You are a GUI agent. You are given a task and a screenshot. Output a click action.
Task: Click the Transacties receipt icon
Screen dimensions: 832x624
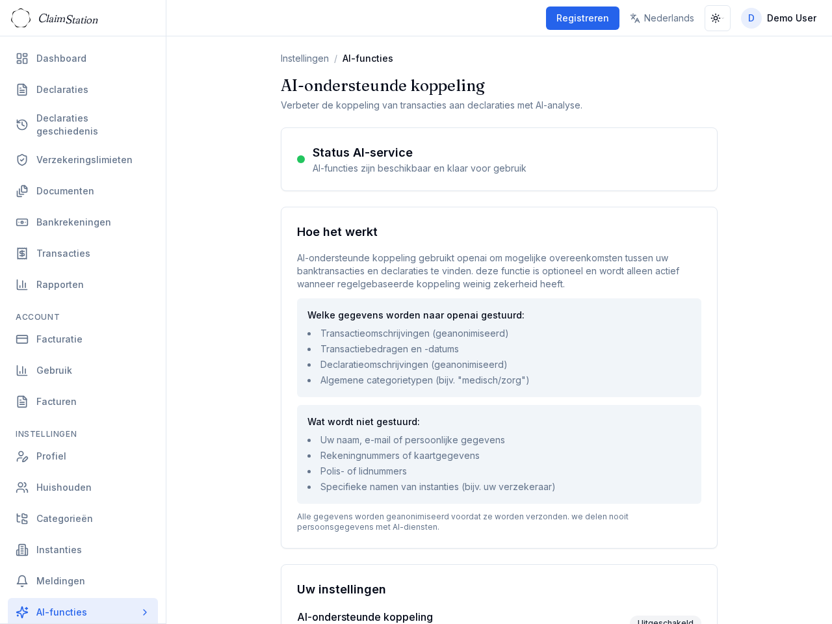[x=22, y=253]
